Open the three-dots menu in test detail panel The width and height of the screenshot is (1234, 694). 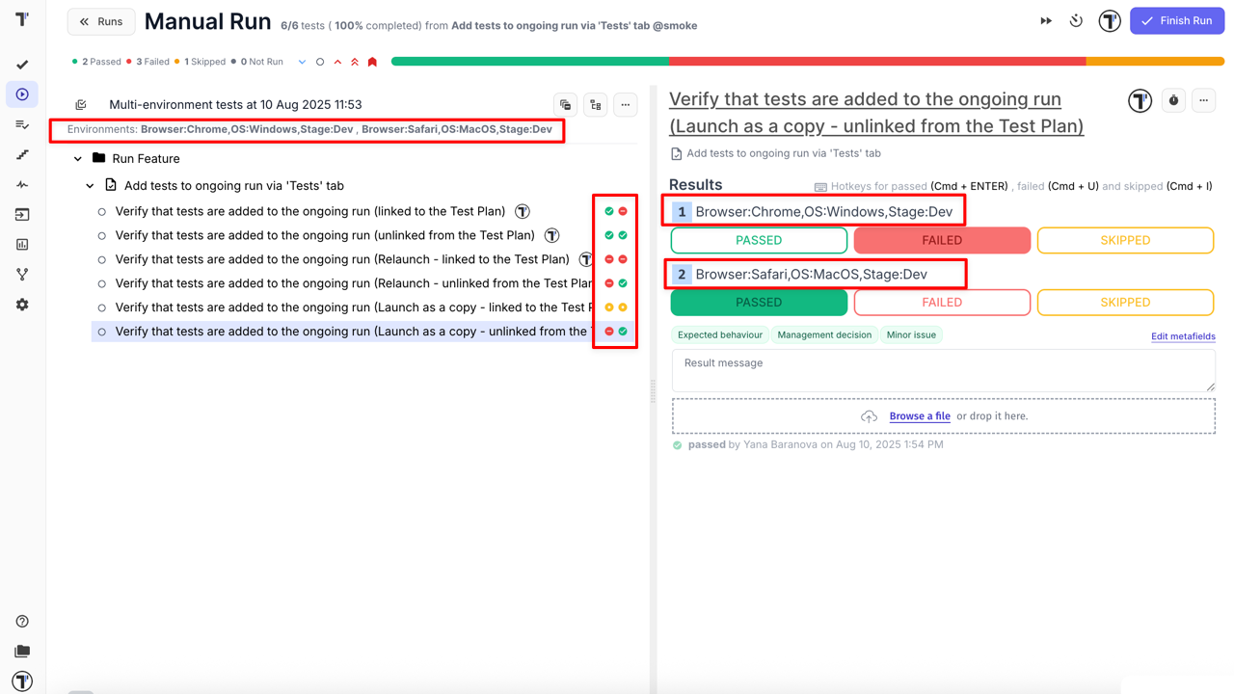1203,100
